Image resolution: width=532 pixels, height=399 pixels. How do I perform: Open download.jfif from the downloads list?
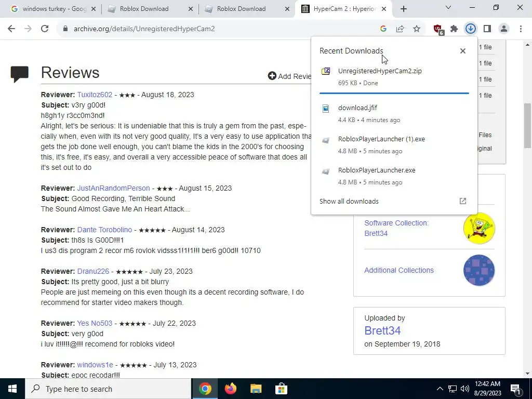394,114
